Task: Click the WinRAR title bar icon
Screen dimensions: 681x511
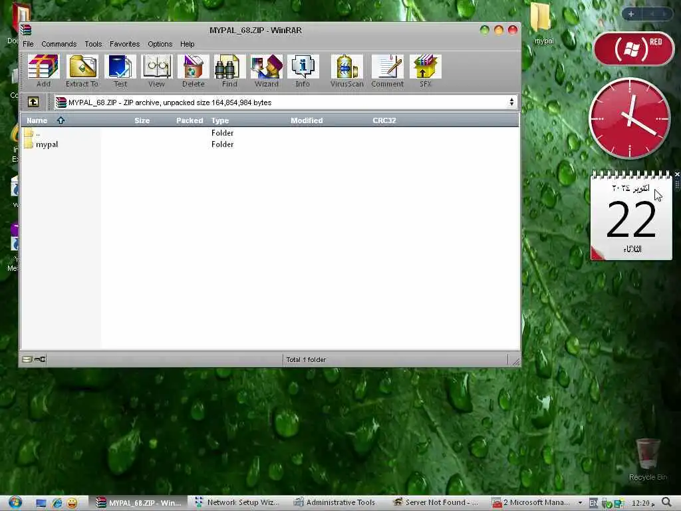Action: (26, 29)
